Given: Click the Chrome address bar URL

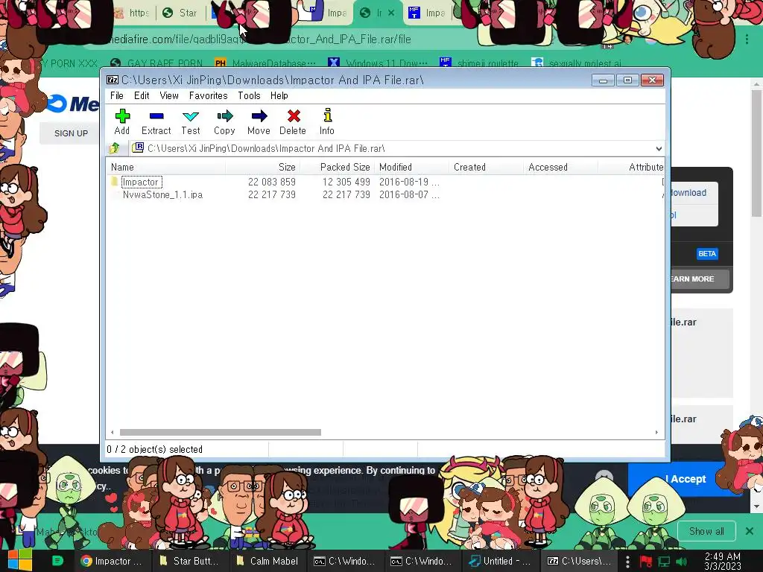Looking at the screenshot, I should [260, 39].
